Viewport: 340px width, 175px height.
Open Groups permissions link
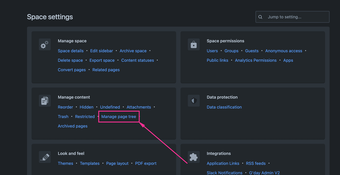[231, 51]
